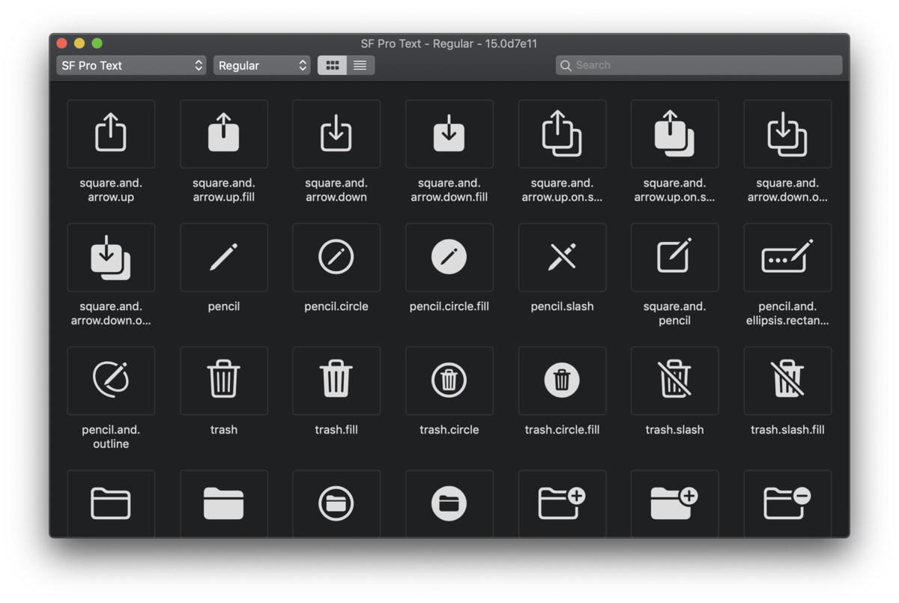Pick the trash.slash.fill symbol
Image resolution: width=899 pixels, height=603 pixels.
tap(787, 381)
